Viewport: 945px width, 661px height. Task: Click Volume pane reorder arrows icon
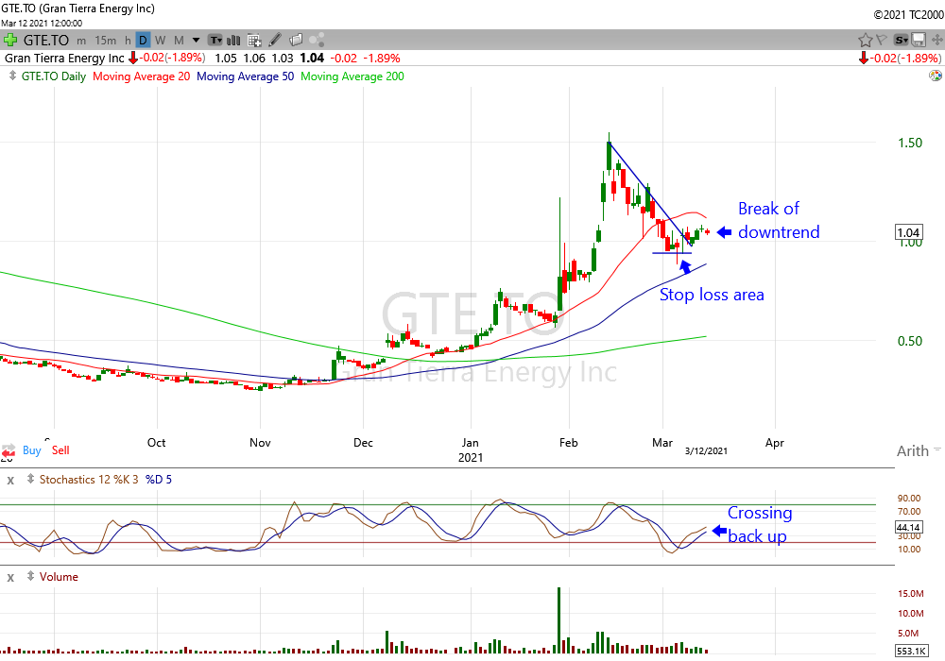[x=30, y=576]
